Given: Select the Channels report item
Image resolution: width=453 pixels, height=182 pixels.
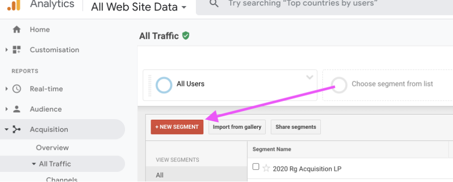Looking at the screenshot, I should coord(62,179).
